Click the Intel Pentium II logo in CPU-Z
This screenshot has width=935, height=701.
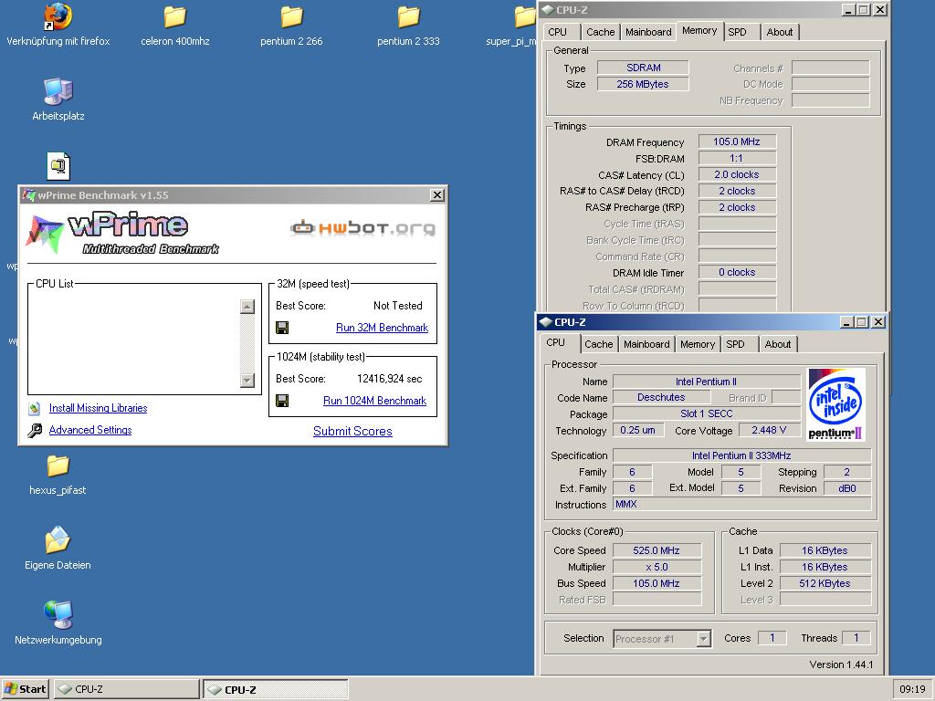836,404
